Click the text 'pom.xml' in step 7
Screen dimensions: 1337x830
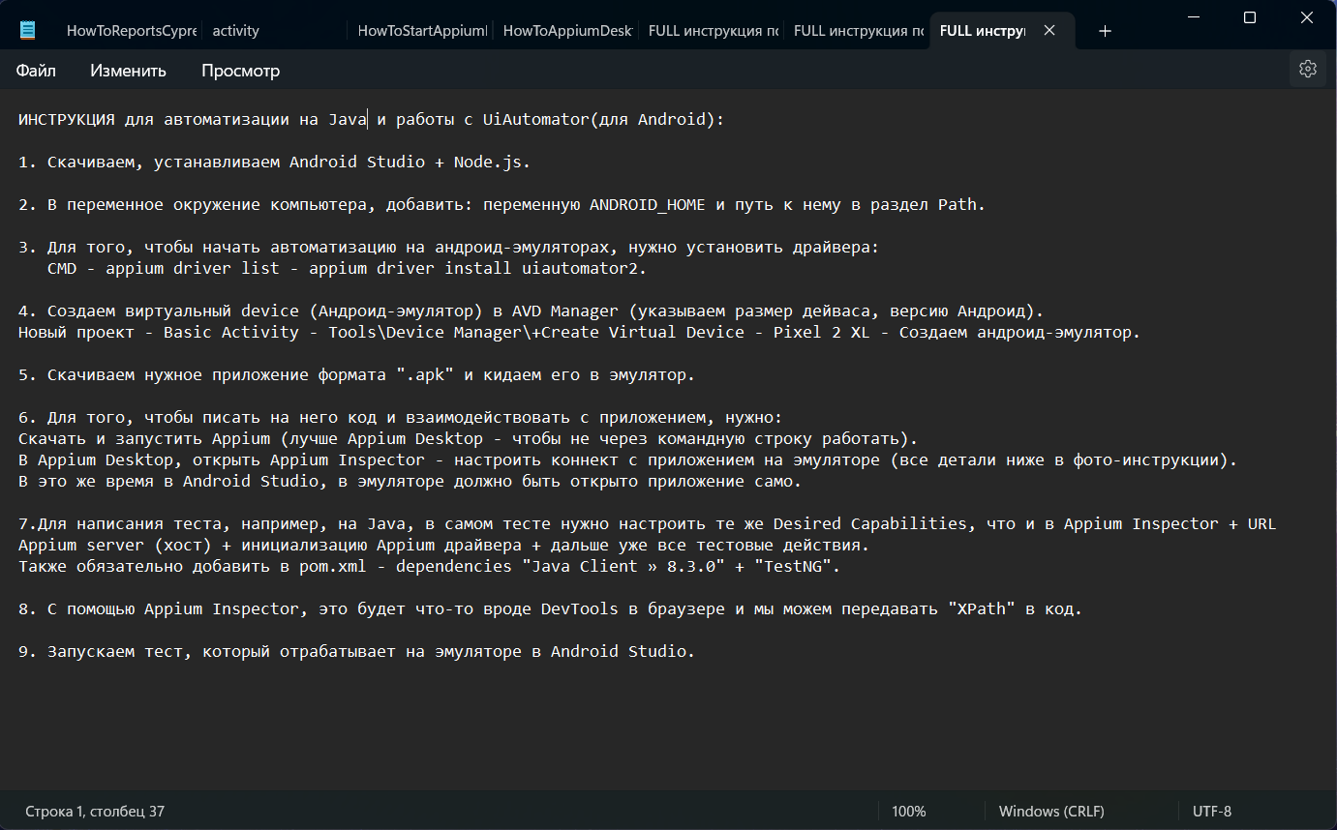point(333,567)
